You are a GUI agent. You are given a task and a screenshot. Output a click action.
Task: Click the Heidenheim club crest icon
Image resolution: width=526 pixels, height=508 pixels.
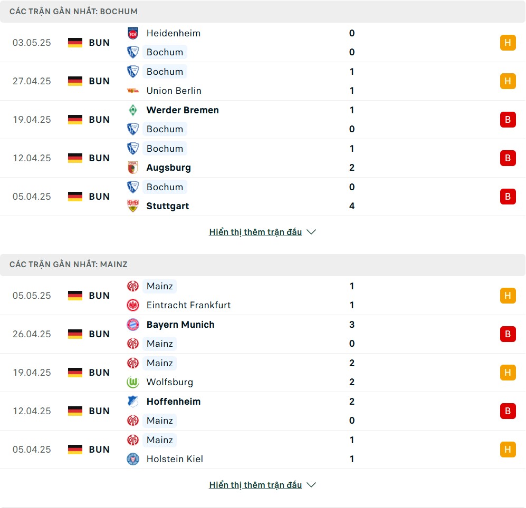point(133,33)
